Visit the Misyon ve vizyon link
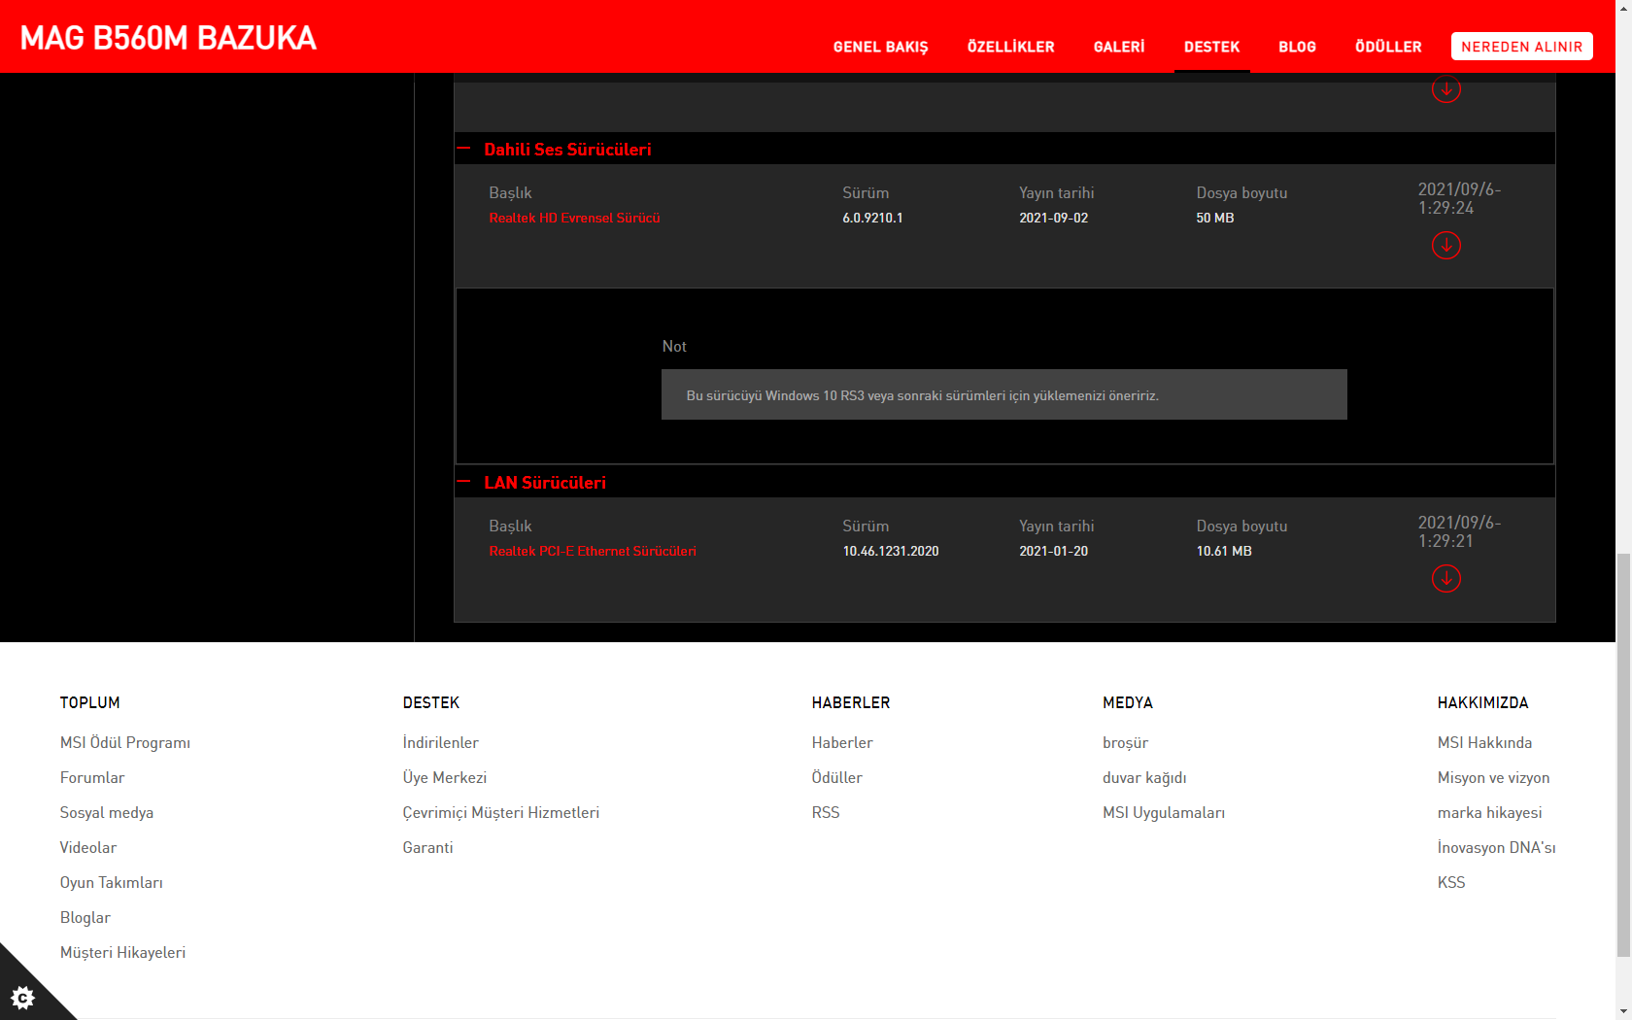Viewport: 1632px width, 1020px height. (x=1493, y=777)
